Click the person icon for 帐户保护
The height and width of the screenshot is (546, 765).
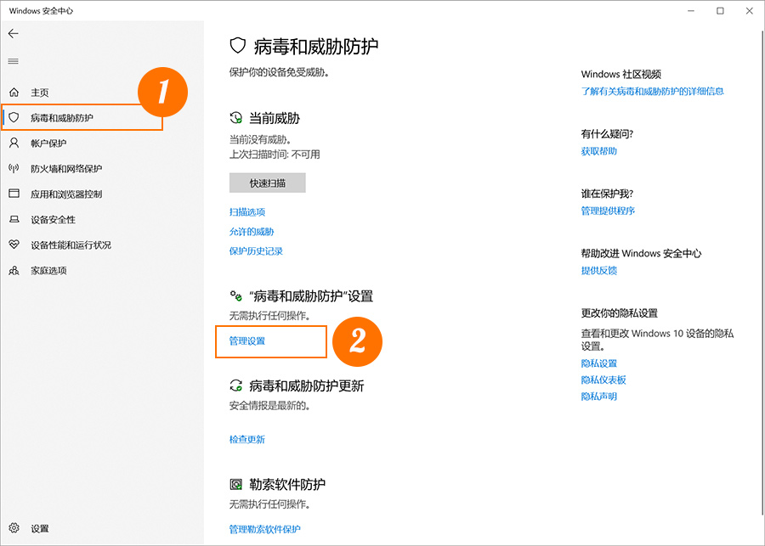click(14, 143)
